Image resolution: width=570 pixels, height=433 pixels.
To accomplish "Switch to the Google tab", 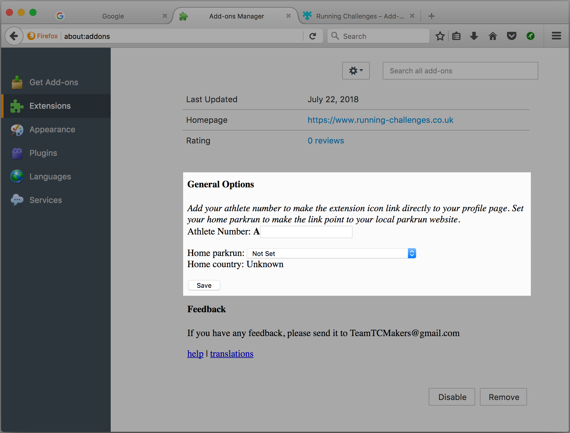I will pos(113,16).
